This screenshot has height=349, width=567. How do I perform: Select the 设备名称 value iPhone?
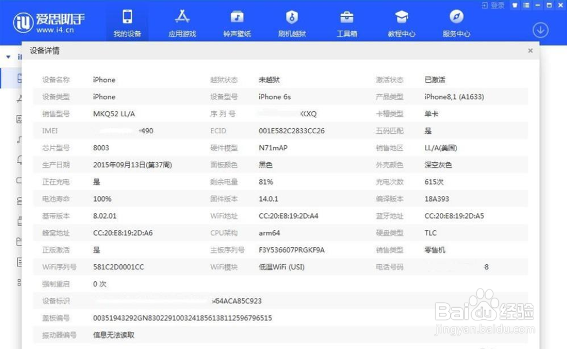click(x=104, y=80)
